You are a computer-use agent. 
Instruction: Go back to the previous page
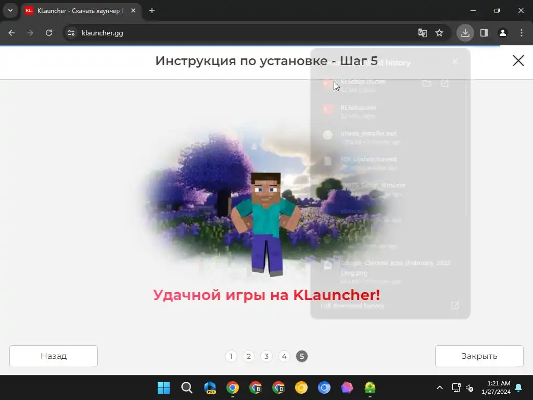pos(11,33)
